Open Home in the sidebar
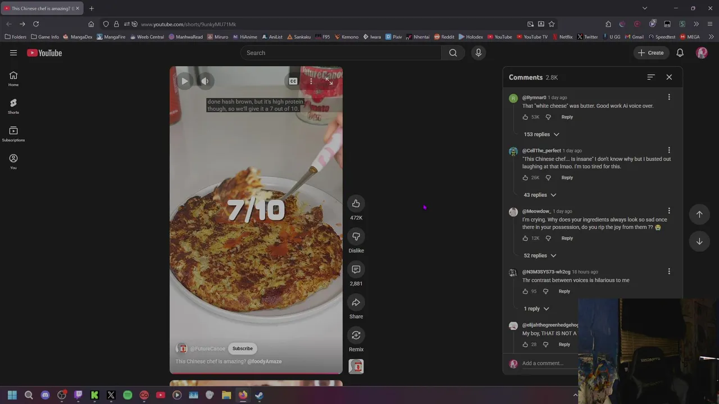Viewport: 719px width, 404px height. pos(13,79)
